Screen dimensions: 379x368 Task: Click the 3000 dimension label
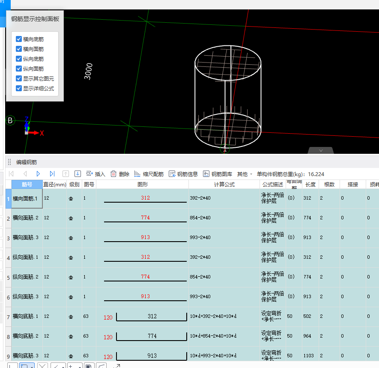click(88, 71)
